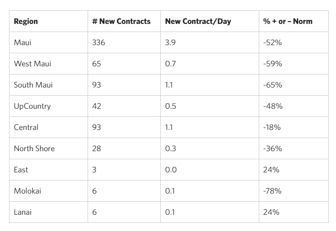The height and width of the screenshot is (231, 336).
Task: Select the -18% Central norm value
Action: pos(272,127)
